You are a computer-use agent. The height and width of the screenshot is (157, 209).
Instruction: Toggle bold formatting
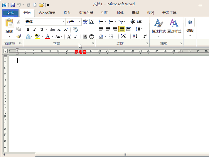pos(28,29)
